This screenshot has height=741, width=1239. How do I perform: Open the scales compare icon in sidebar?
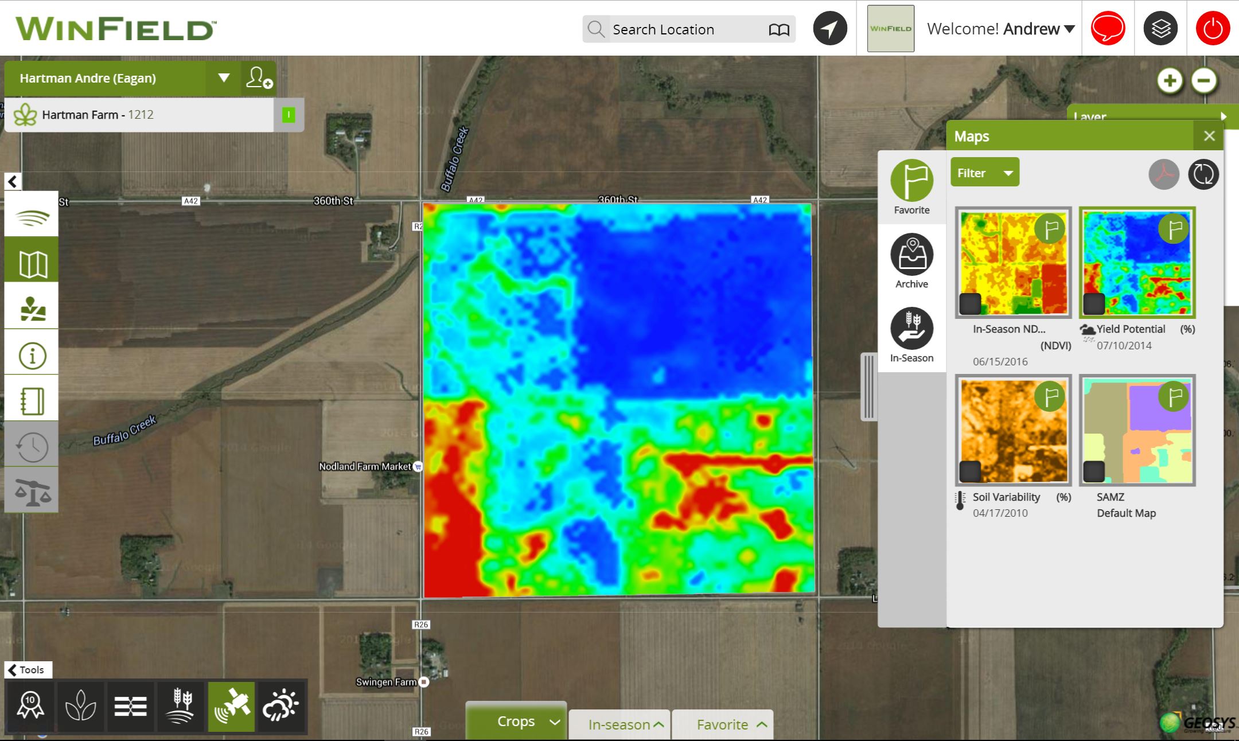pyautogui.click(x=32, y=492)
